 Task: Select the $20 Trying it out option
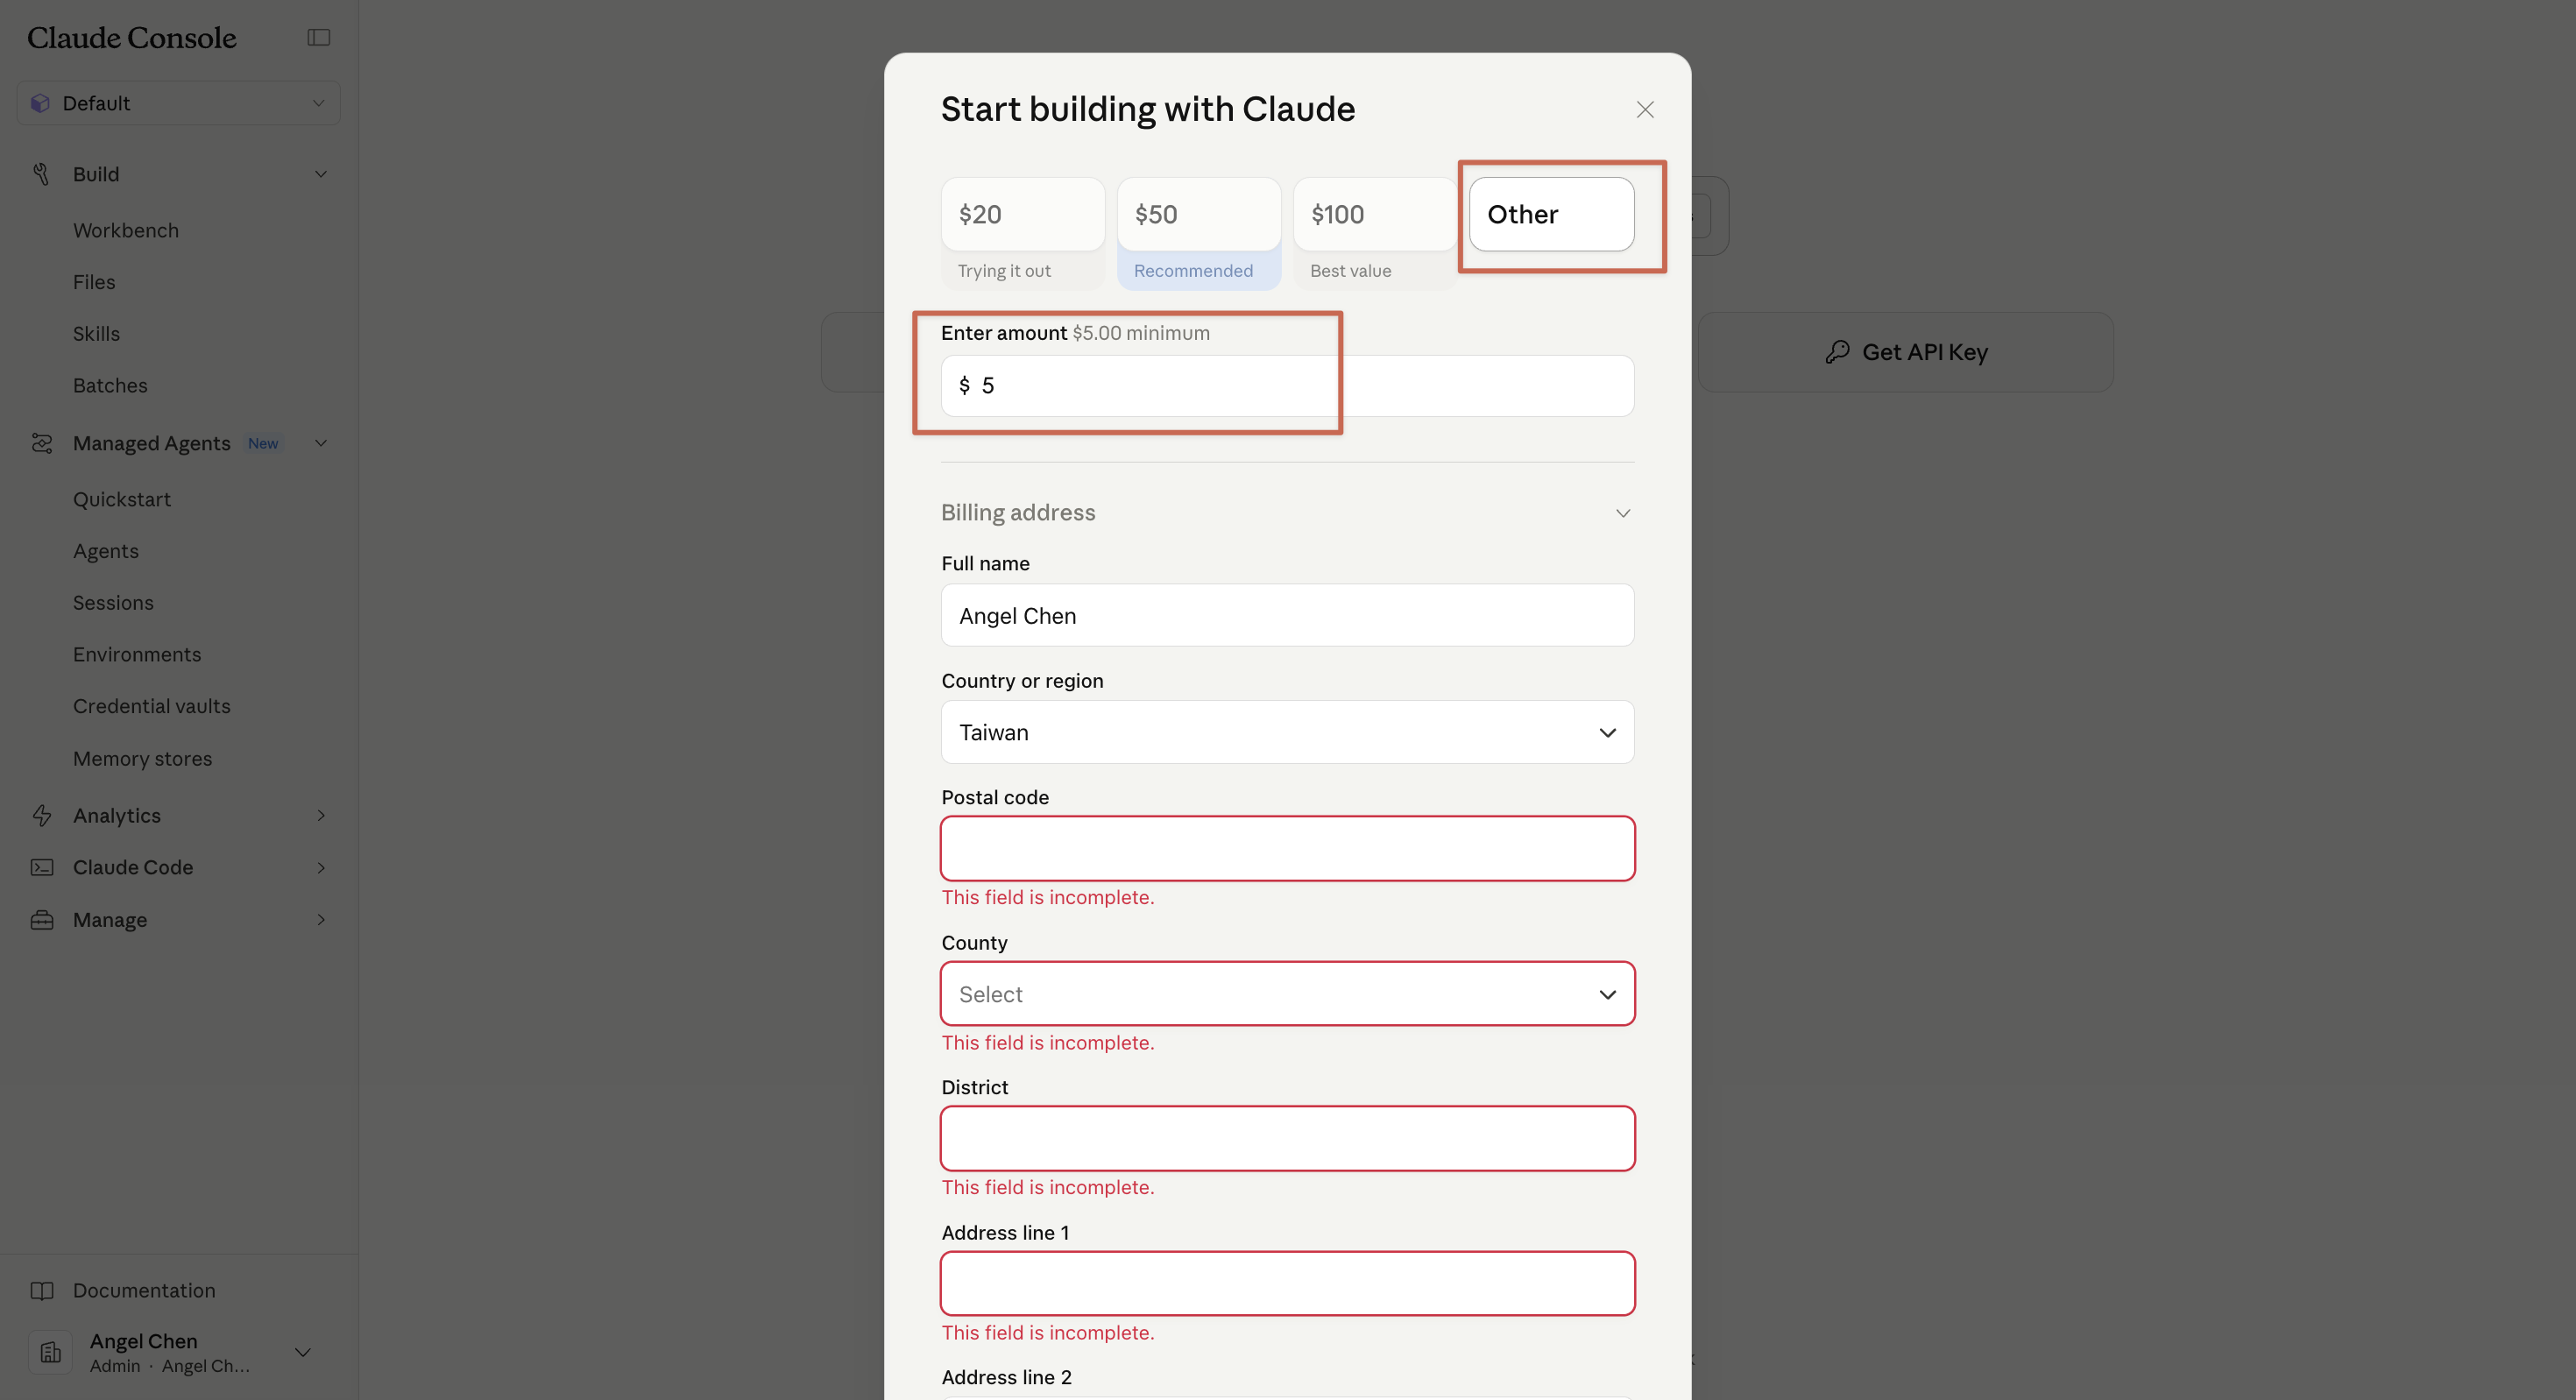coord(1022,214)
